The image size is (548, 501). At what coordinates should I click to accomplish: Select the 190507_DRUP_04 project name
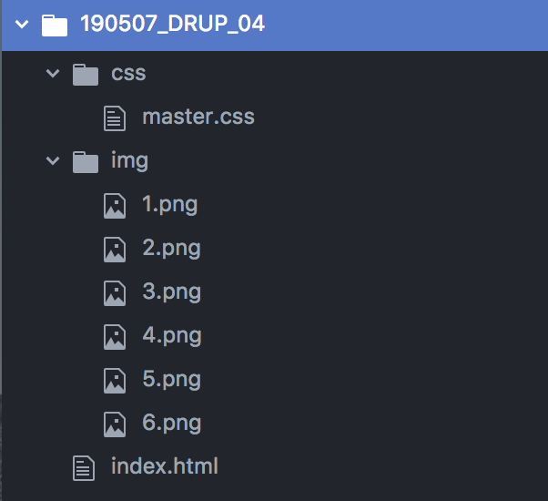pyautogui.click(x=172, y=24)
